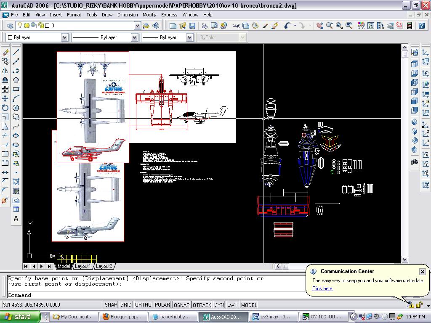The height and width of the screenshot is (323, 431).
Task: Toggle SNAP mode in status bar
Action: (111, 305)
